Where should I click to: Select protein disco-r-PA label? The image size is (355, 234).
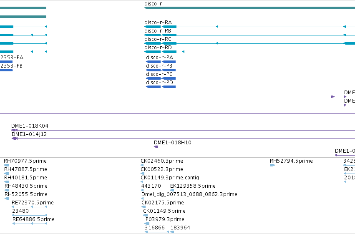point(160,58)
